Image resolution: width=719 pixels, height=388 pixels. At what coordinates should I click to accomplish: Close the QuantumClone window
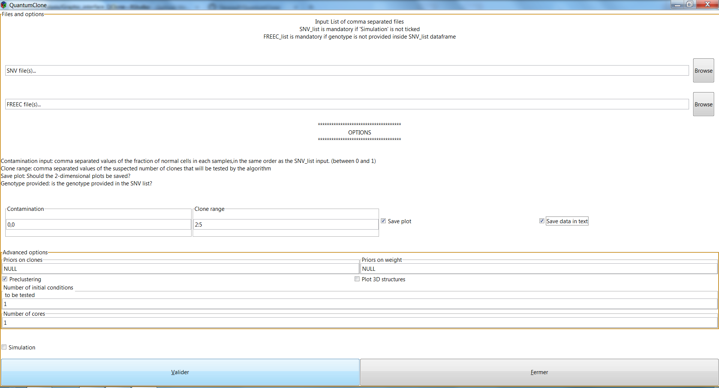[x=707, y=4]
